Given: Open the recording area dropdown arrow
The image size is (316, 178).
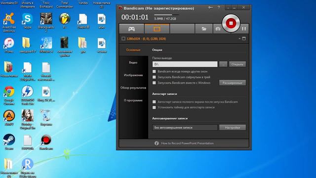Looking at the screenshot, I should (x=239, y=39).
